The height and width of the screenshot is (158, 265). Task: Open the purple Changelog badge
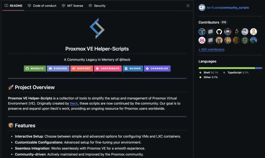coord(157,68)
